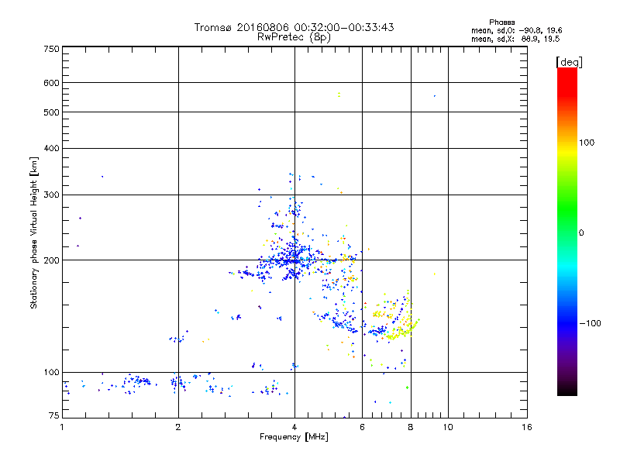This screenshot has height=465, width=620.
Task: Click the y-axis tick label "750"
Action: (51, 49)
